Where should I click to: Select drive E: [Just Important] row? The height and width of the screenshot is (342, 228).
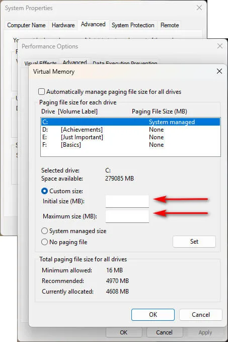[130, 137]
